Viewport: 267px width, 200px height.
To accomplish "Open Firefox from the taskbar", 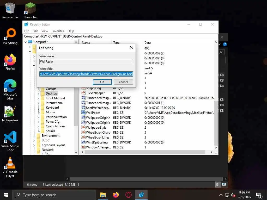I will click(x=116, y=195).
